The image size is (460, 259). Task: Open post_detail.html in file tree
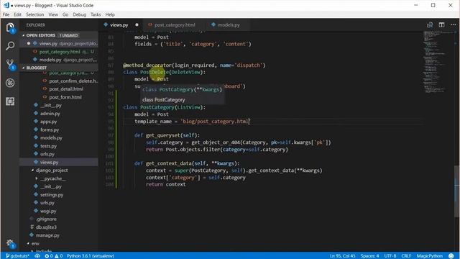[x=66, y=89]
